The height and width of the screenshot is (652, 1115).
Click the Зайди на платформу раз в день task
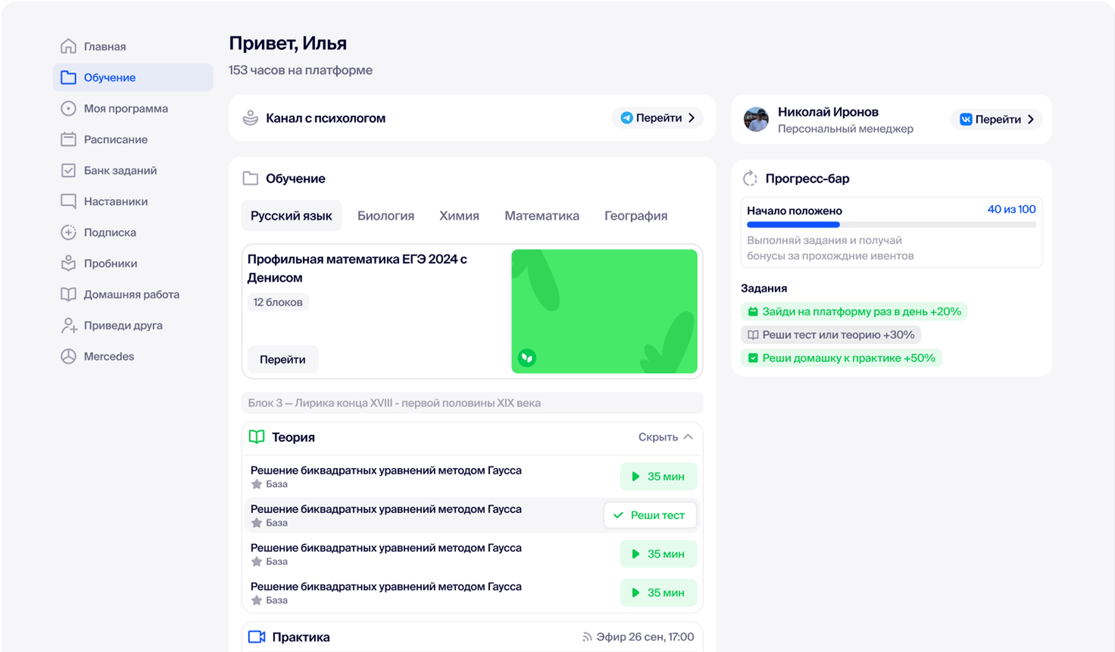tap(854, 312)
